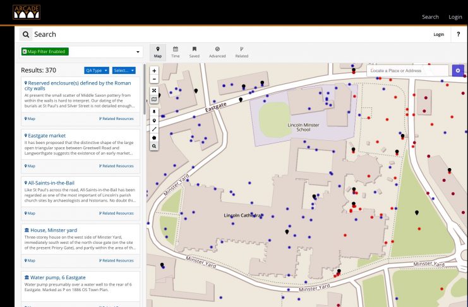Open the Select... dropdown in results
The image size is (468, 307).
click(123, 70)
